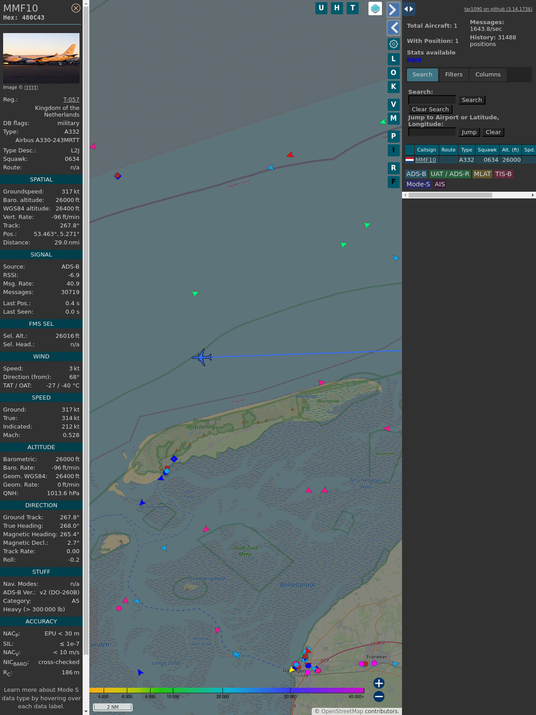536x715 pixels.
Task: Sort table by Alt. (ft) column header
Action: tap(511, 150)
